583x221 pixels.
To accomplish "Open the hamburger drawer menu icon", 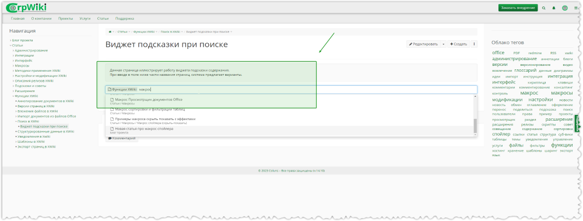I will [575, 8].
